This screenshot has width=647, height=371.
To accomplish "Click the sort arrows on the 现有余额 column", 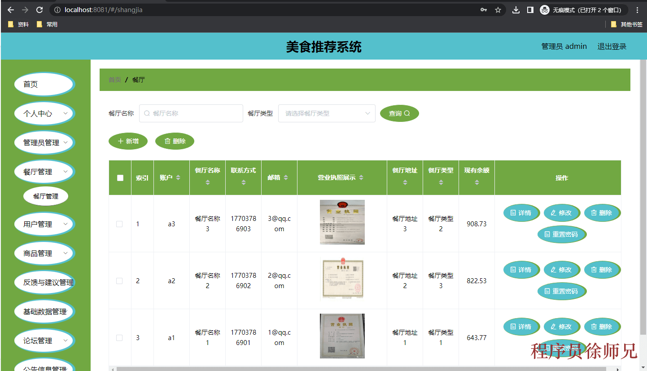I will pyautogui.click(x=477, y=181).
